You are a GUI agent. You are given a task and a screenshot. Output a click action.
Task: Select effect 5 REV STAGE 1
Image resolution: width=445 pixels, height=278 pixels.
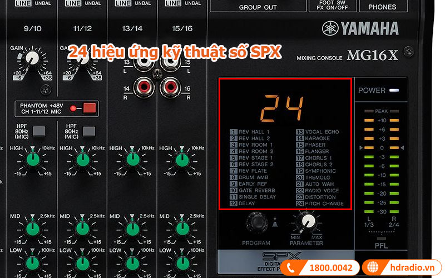click(251, 158)
